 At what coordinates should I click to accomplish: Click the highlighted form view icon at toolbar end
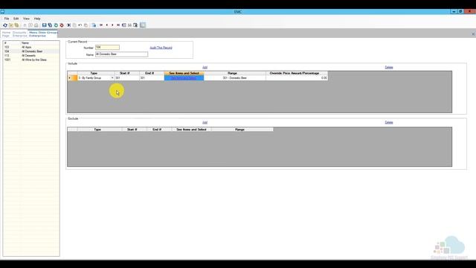[x=143, y=25]
